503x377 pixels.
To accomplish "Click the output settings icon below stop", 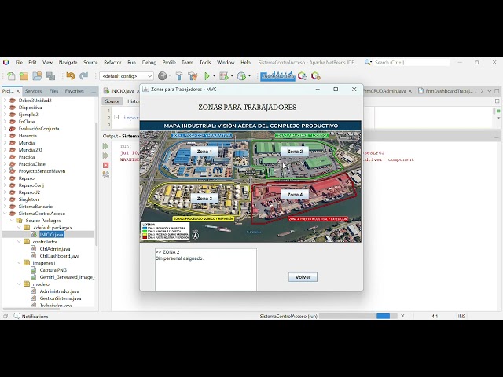I will click(105, 174).
